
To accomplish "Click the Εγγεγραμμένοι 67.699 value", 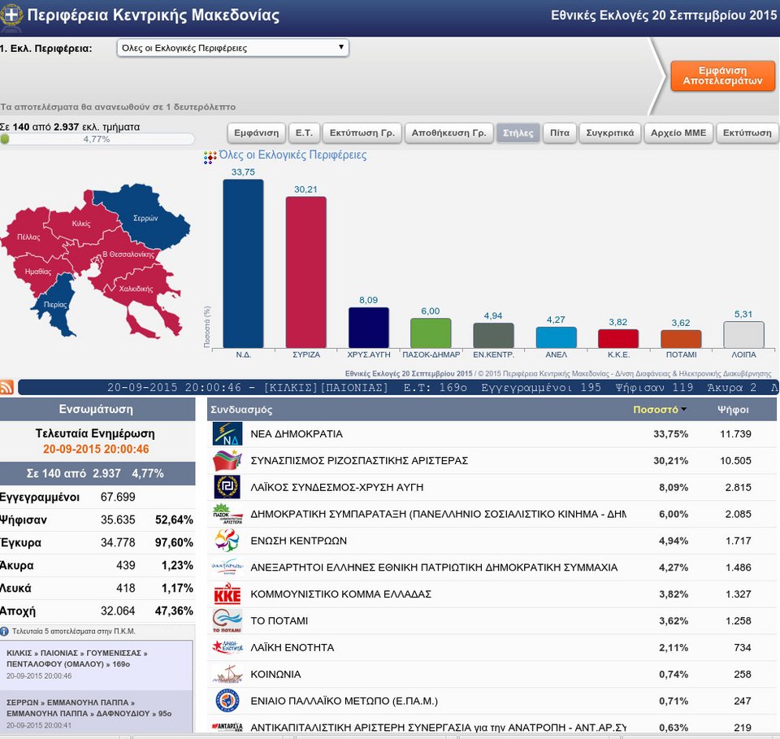I will tap(118, 497).
